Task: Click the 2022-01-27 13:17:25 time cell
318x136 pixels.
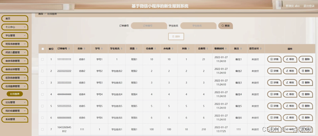Action: coord(221,129)
